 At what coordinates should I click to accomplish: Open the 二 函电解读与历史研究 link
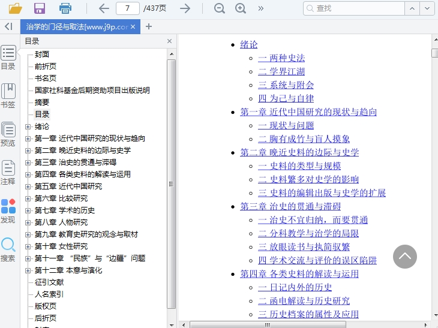coord(304,300)
